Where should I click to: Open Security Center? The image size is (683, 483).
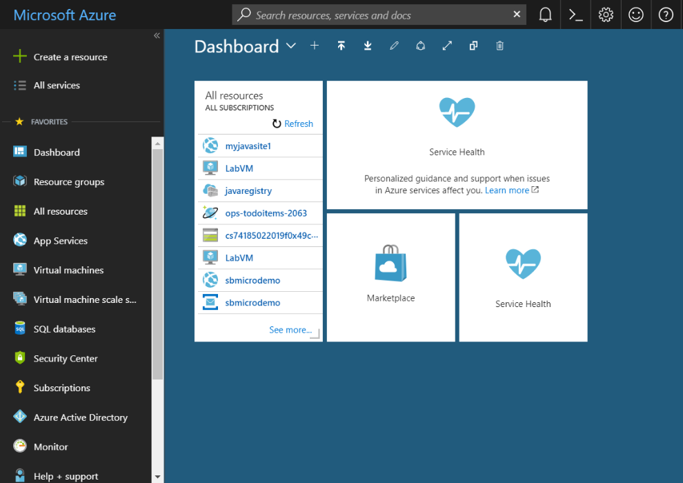coord(66,358)
